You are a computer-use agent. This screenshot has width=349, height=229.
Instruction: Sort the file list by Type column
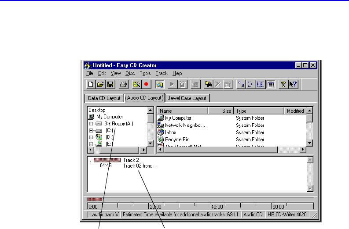point(259,111)
